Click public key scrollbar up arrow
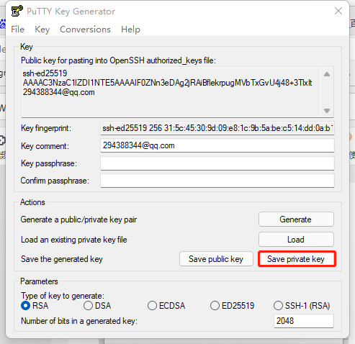The height and width of the screenshot is (344, 355). (327, 74)
